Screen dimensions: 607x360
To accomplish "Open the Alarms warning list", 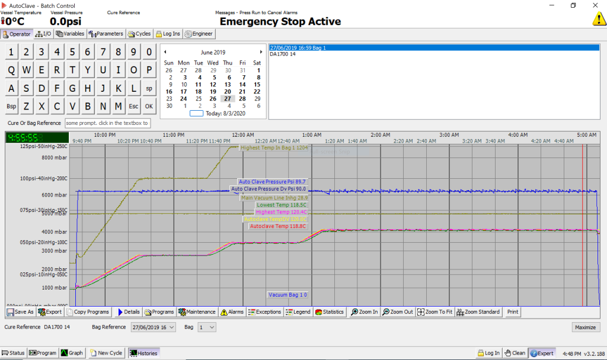I will (x=232, y=312).
